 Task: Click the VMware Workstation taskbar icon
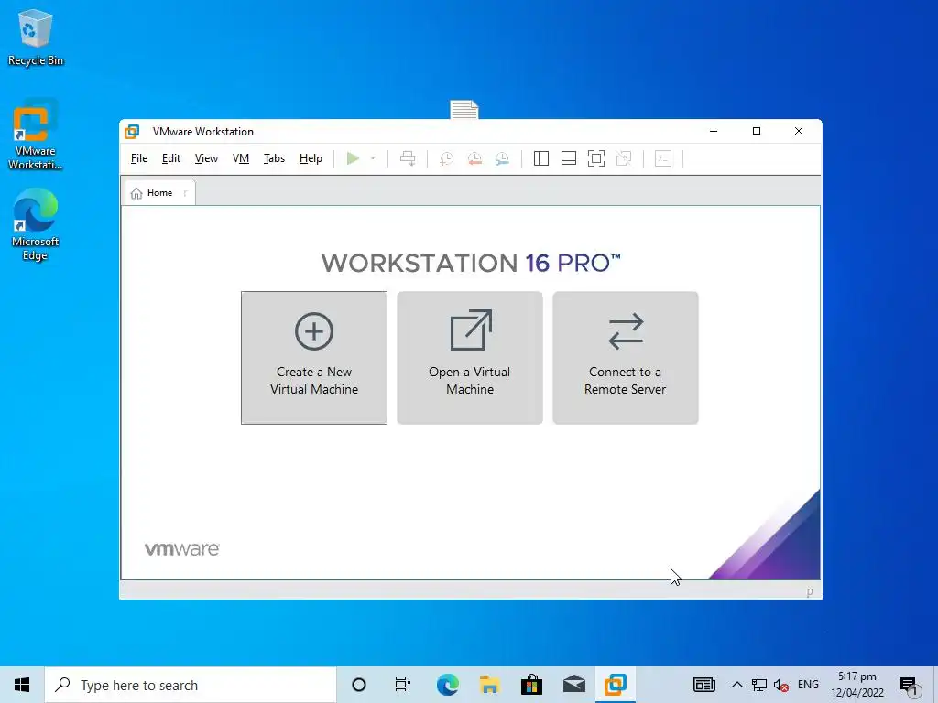(x=615, y=685)
